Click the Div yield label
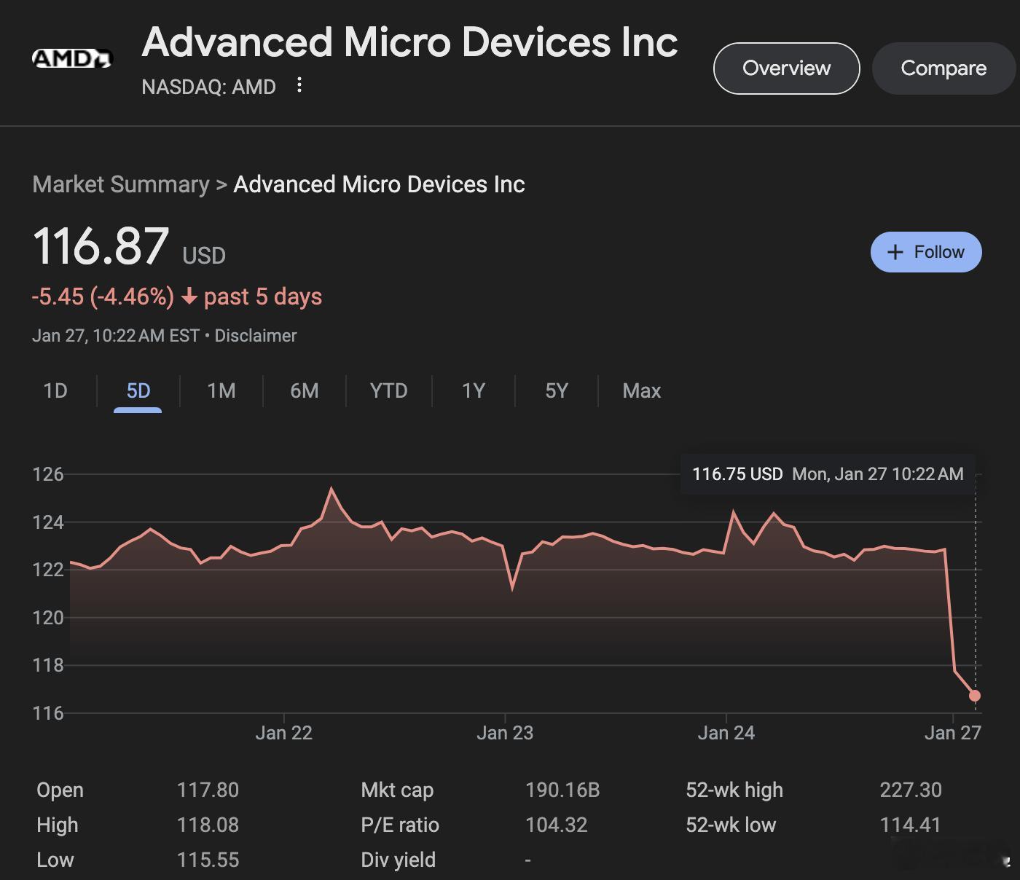The height and width of the screenshot is (880, 1020). pos(398,860)
